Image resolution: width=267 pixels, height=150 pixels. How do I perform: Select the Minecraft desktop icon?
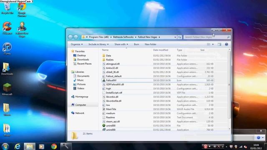pos(7,89)
